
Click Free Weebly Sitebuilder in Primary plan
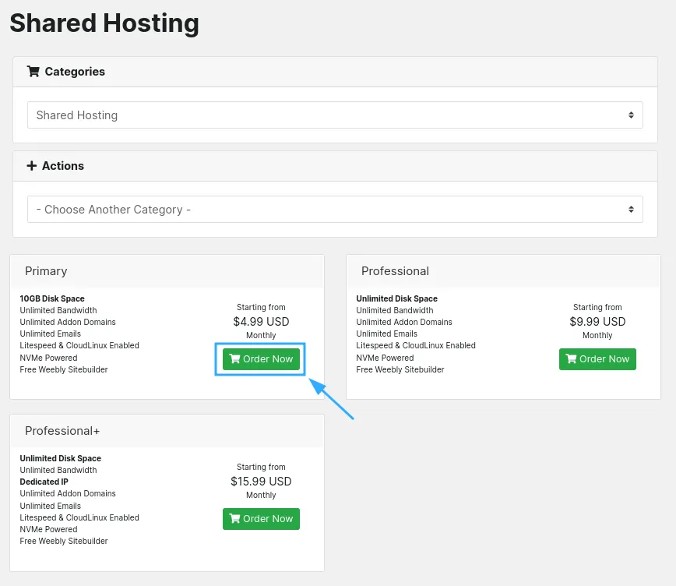(x=64, y=369)
